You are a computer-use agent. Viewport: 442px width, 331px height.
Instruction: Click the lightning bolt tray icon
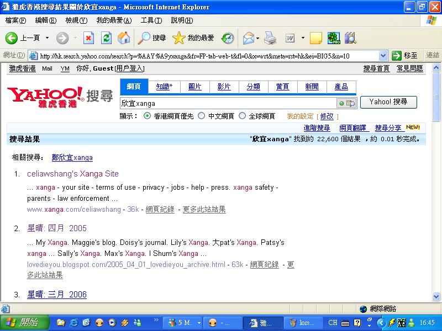[392, 323]
